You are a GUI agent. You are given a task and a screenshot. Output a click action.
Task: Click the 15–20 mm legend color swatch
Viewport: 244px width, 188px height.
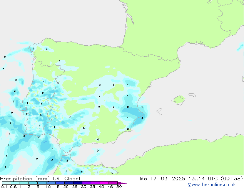click(60, 183)
